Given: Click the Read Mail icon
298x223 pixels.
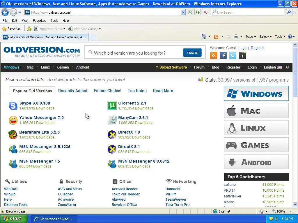Looking at the screenshot, I should click(228, 37).
